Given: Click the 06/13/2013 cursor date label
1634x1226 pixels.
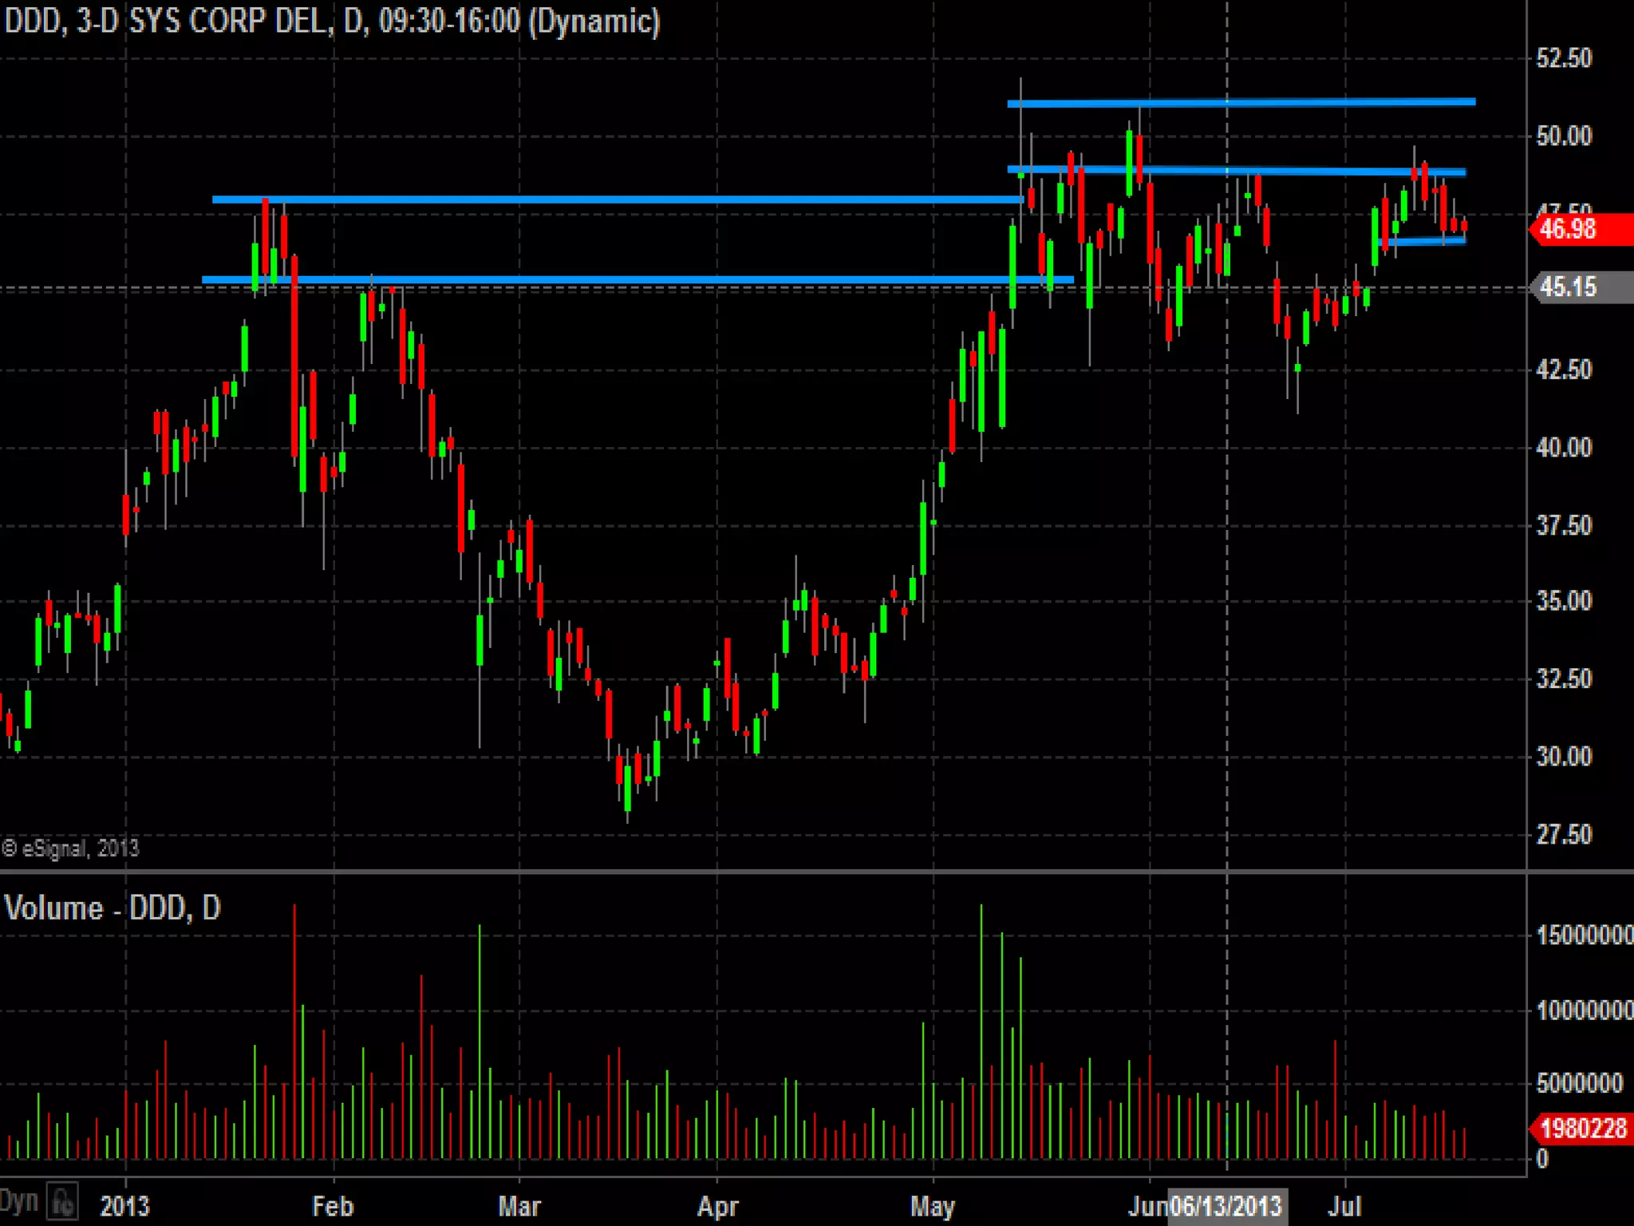Looking at the screenshot, I should pyautogui.click(x=1226, y=1205).
